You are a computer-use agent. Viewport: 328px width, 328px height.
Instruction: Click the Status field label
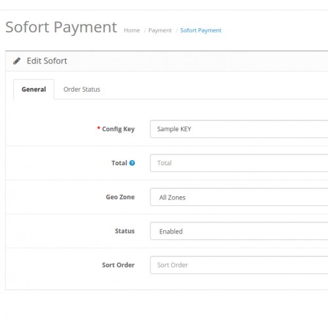coord(125,231)
